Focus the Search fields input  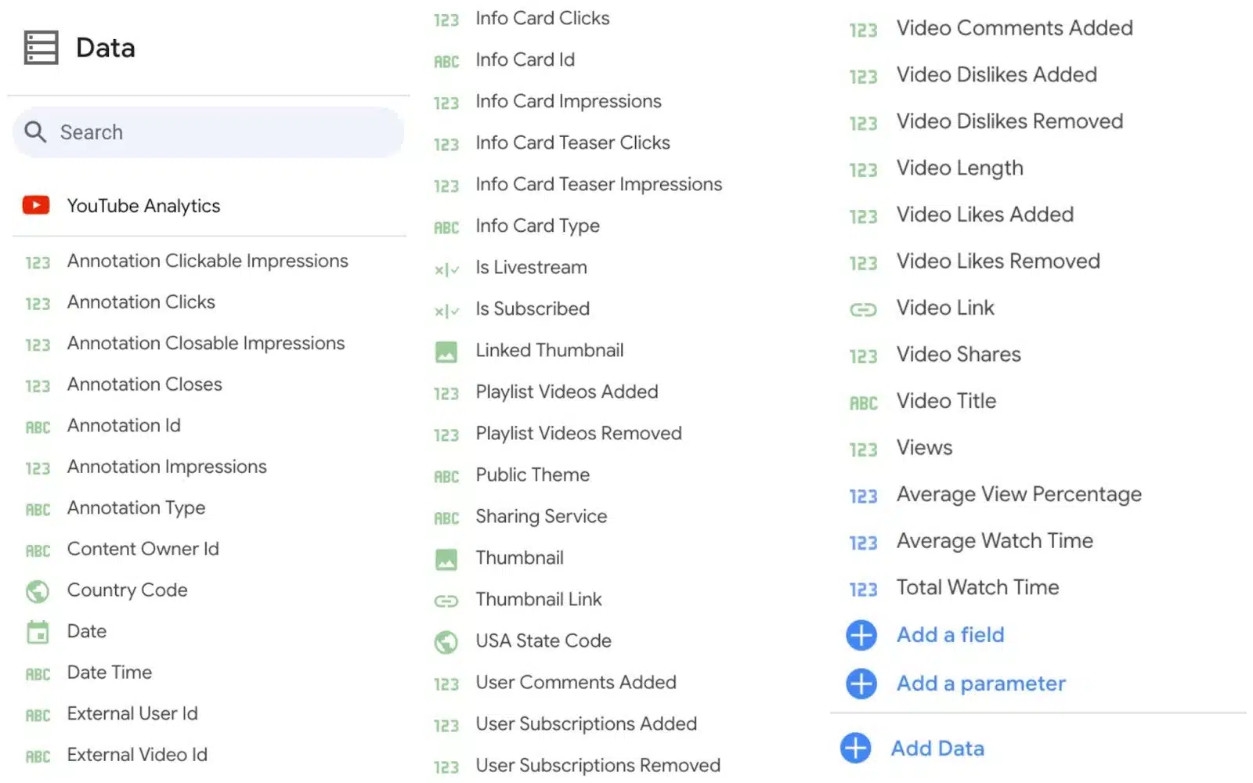coord(208,132)
